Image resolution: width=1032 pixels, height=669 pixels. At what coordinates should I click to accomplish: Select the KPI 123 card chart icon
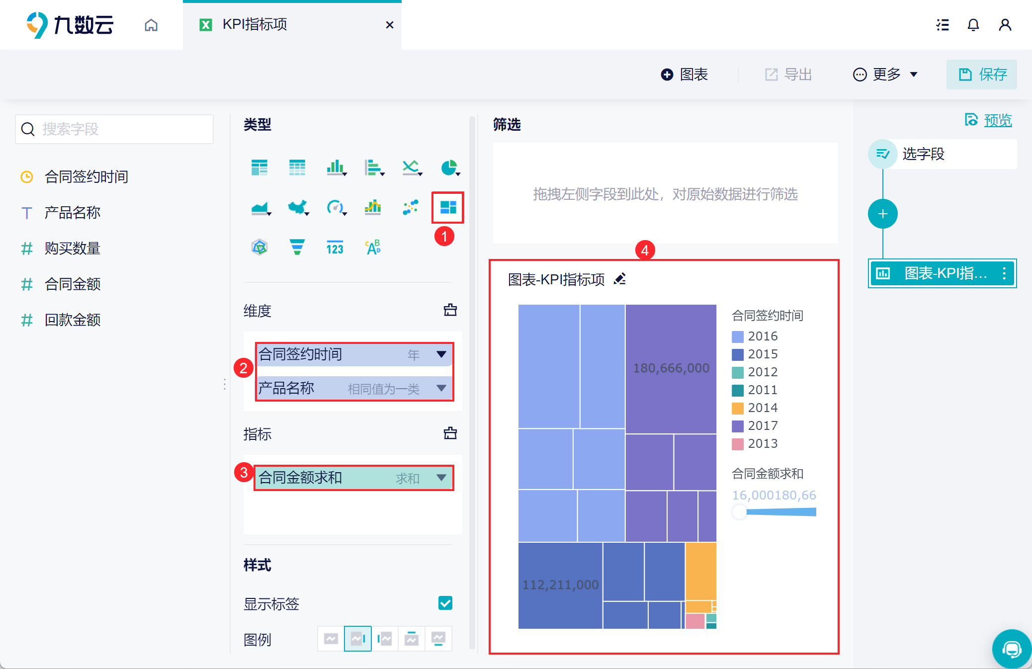pyautogui.click(x=335, y=247)
